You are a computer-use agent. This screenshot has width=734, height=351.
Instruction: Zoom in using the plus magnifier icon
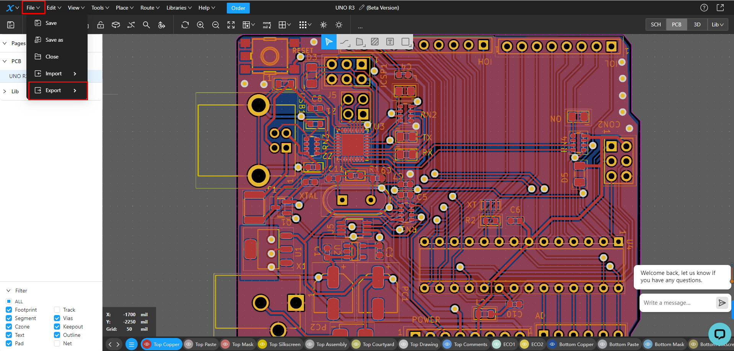click(200, 25)
